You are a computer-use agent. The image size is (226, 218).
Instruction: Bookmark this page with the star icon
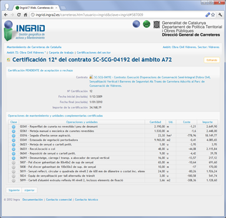[x=213, y=15]
